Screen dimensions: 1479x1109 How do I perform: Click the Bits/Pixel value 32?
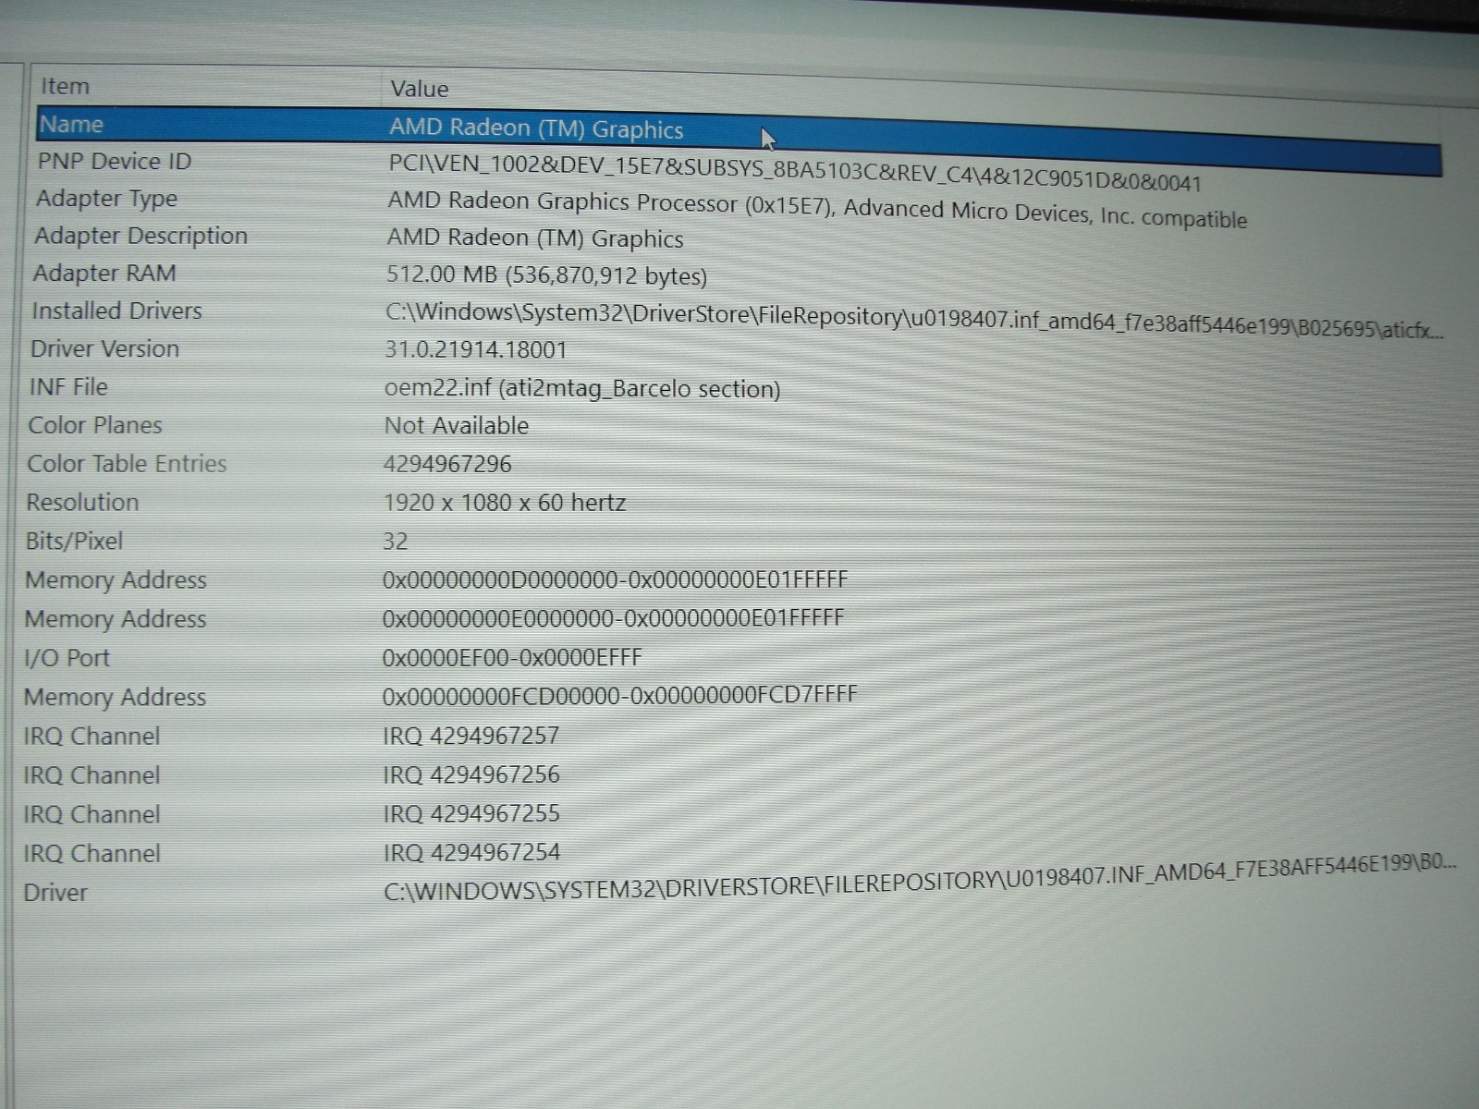click(x=395, y=542)
